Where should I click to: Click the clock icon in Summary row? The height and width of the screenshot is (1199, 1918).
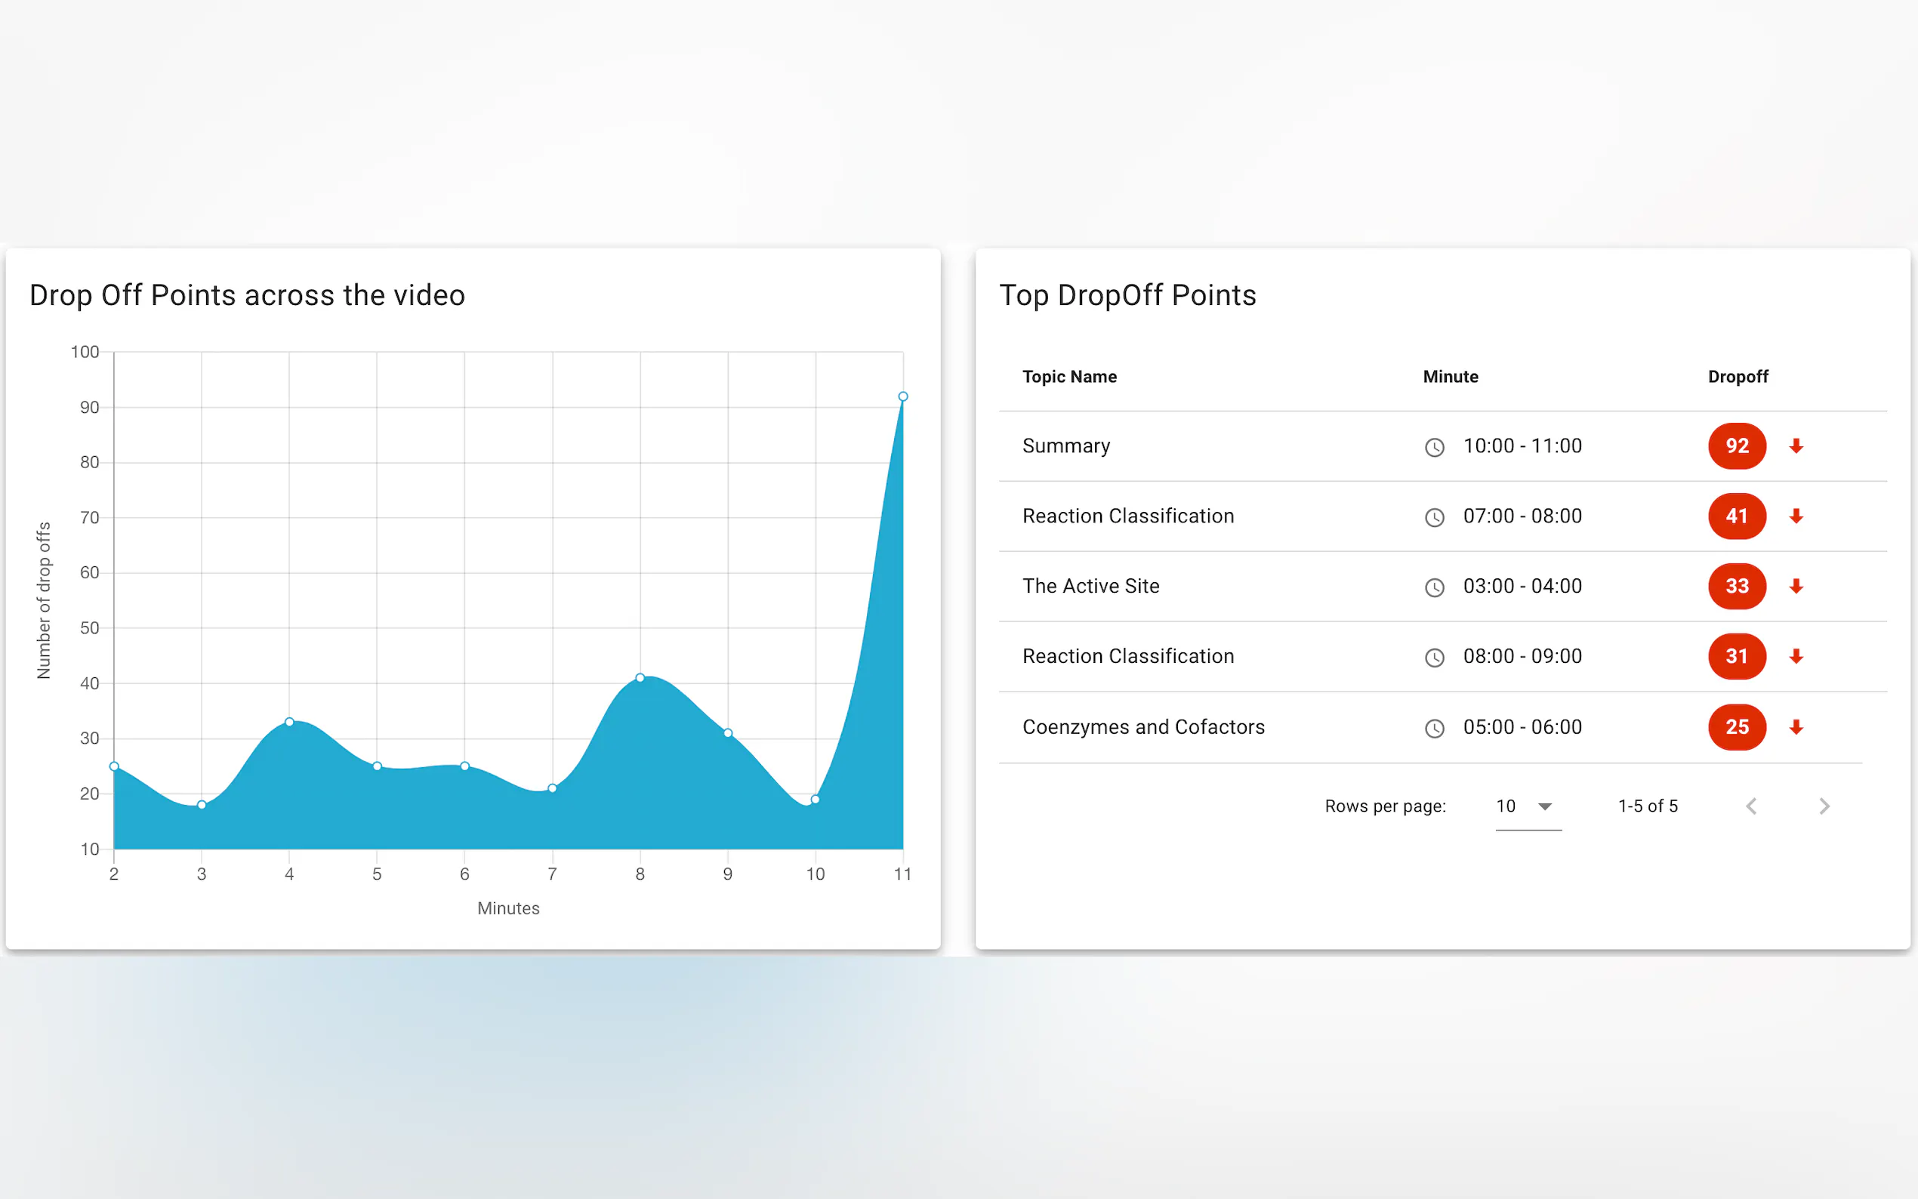coord(1433,447)
